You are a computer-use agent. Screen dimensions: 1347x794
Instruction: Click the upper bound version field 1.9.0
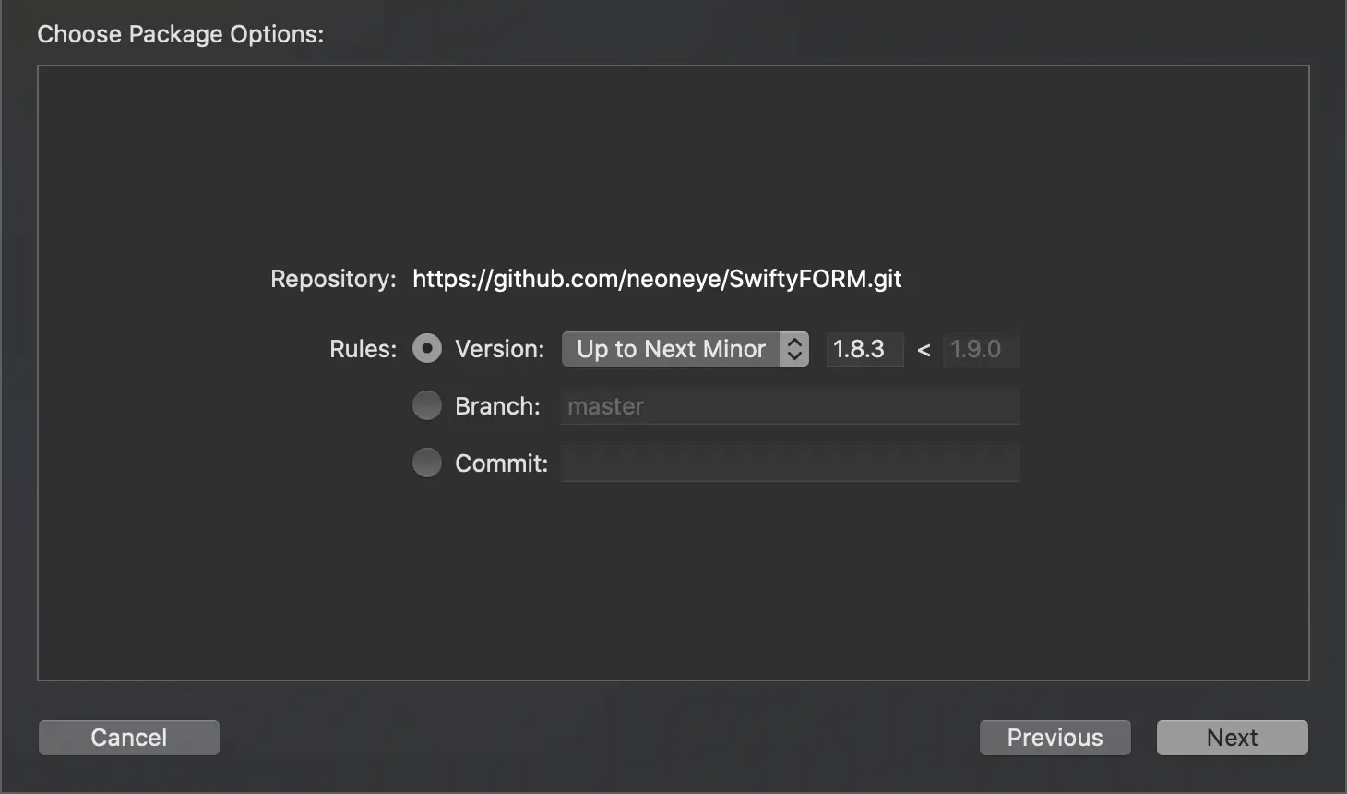pyautogui.click(x=981, y=349)
